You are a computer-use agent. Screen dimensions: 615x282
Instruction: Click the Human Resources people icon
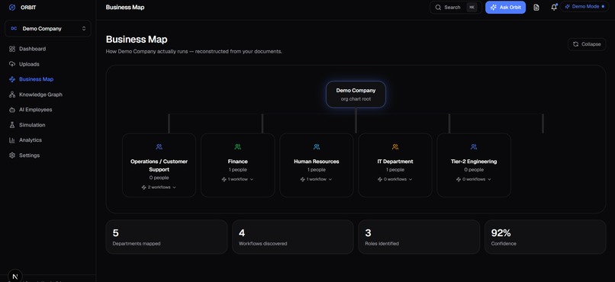coord(317,147)
